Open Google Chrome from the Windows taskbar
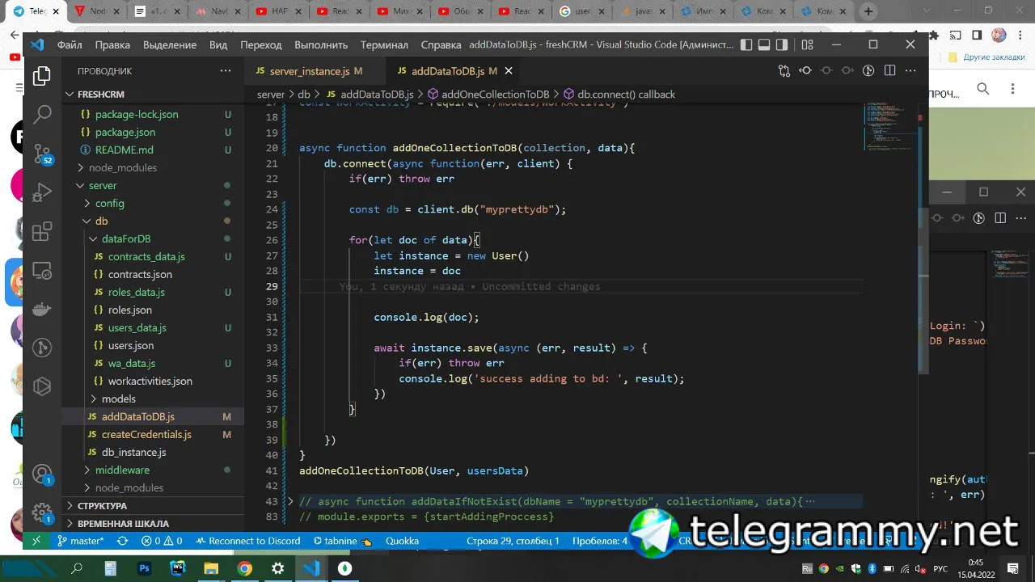 (x=244, y=568)
